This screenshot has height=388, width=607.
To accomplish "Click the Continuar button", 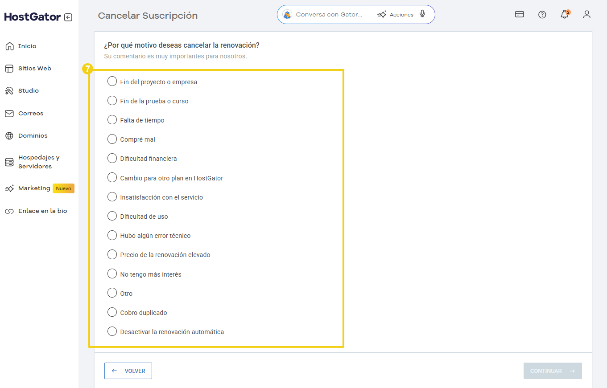I will (x=552, y=371).
